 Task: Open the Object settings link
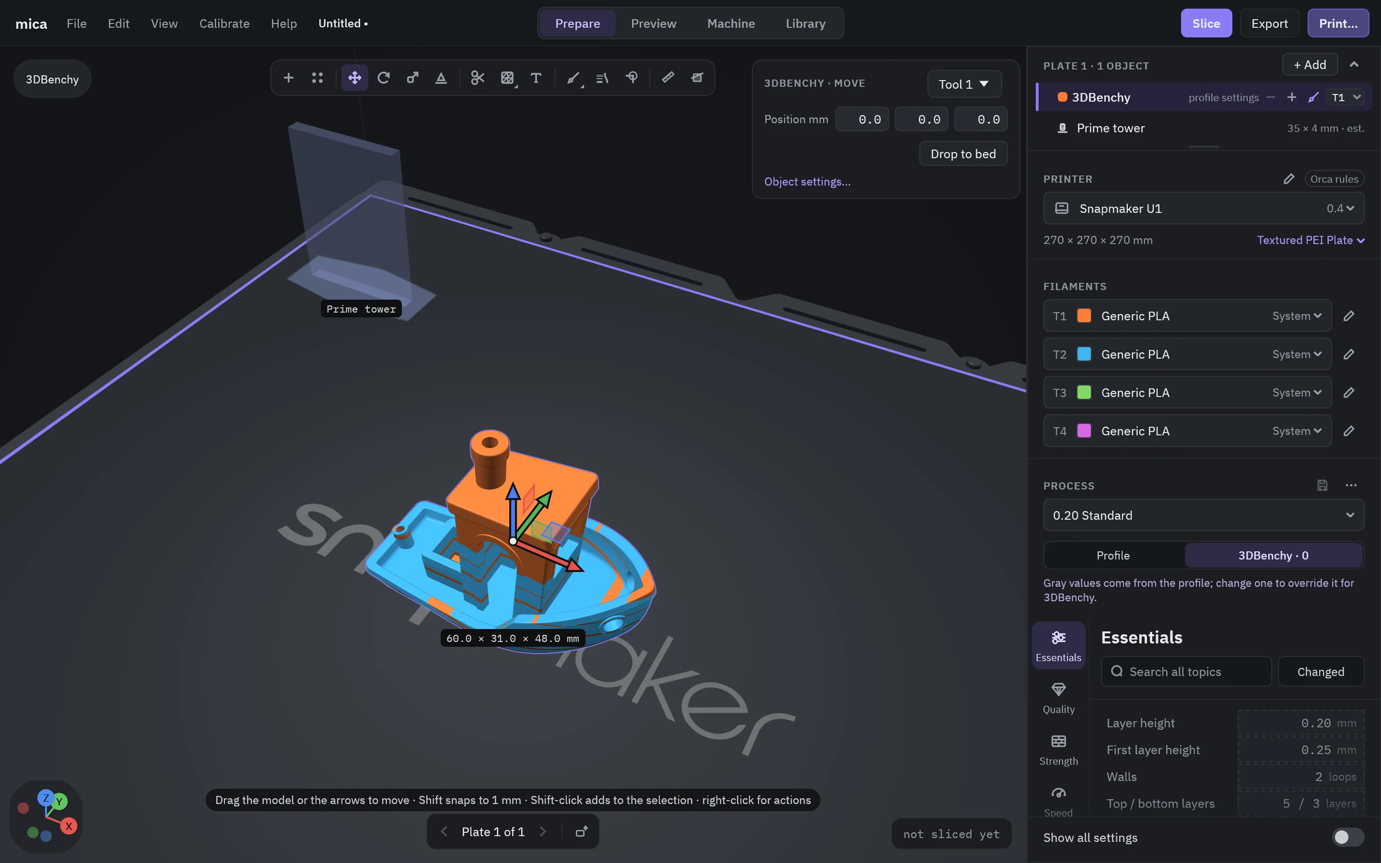(807, 182)
